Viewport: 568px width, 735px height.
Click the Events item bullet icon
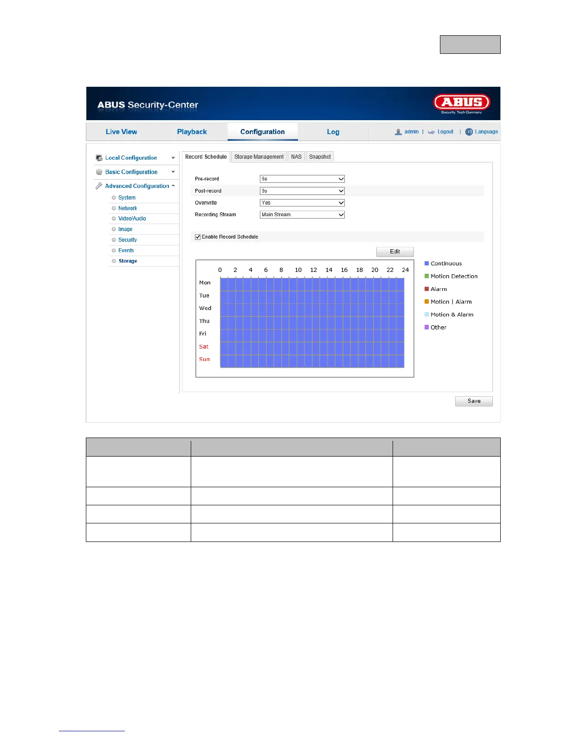click(114, 251)
